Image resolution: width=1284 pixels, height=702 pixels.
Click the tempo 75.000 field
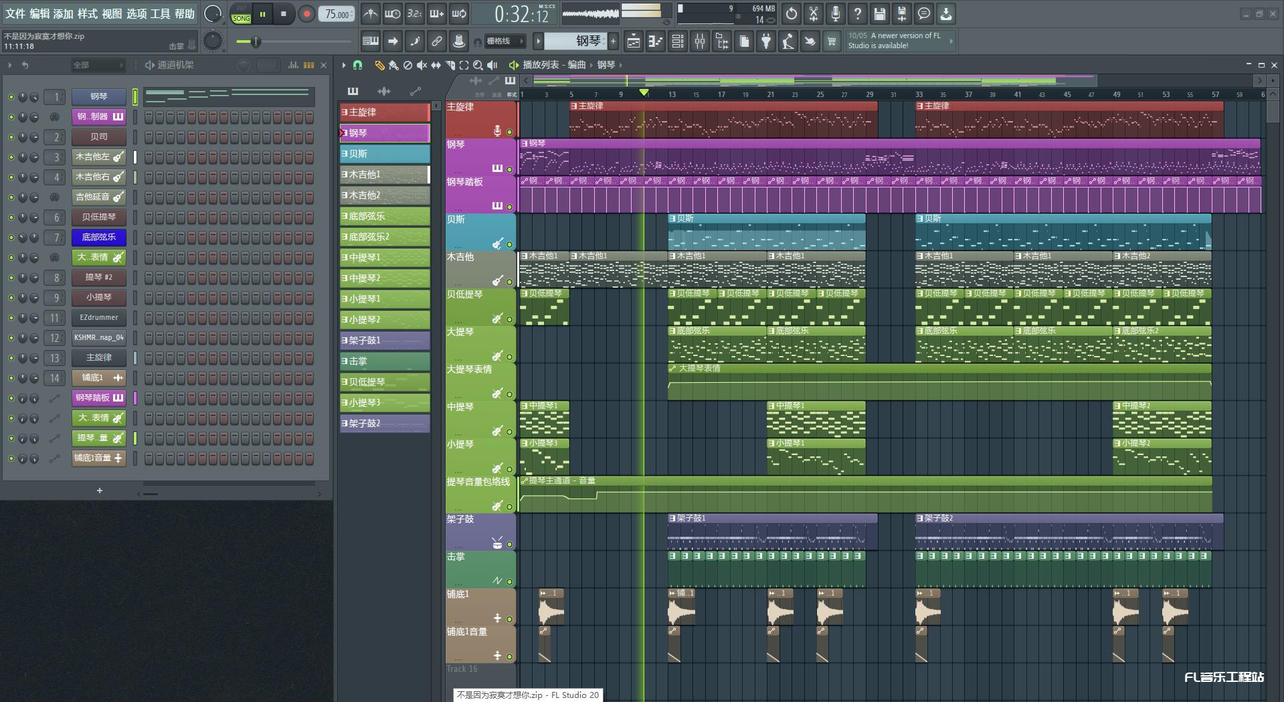tap(337, 14)
